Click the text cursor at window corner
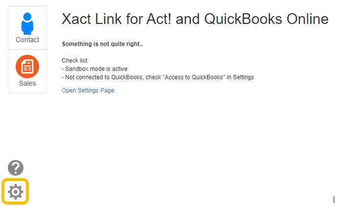 [334, 200]
